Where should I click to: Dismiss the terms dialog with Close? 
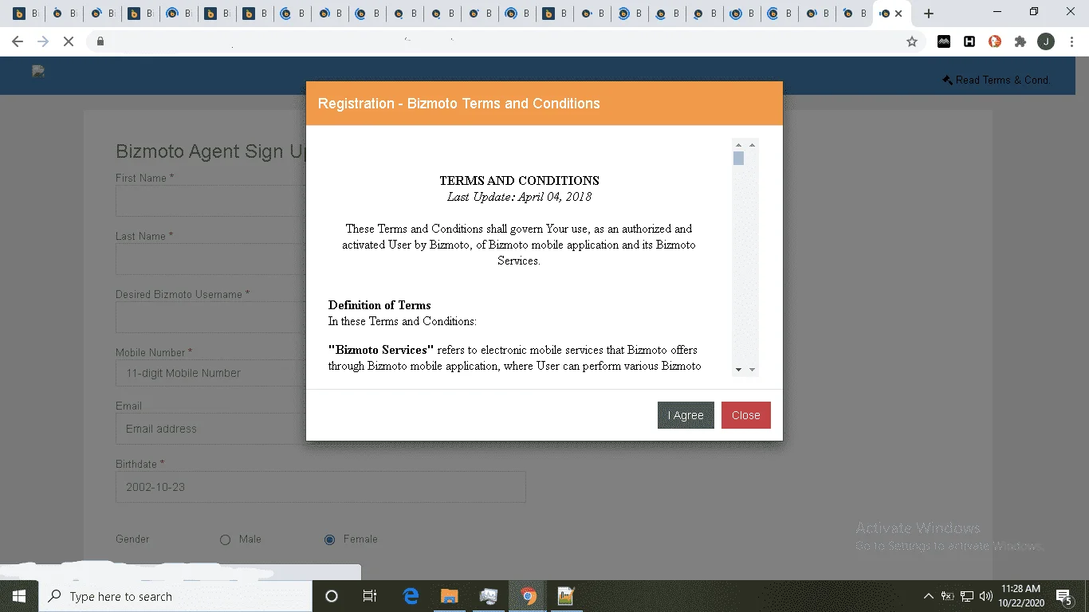[x=746, y=415]
